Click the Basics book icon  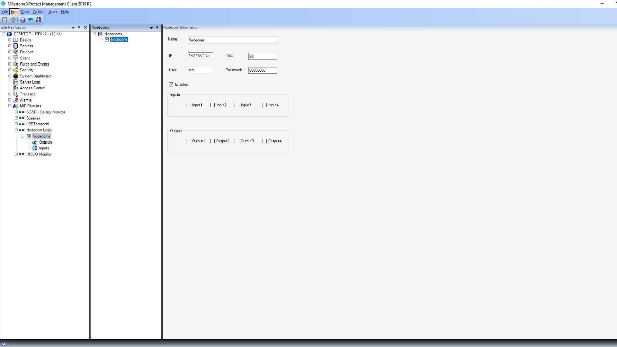click(x=16, y=40)
